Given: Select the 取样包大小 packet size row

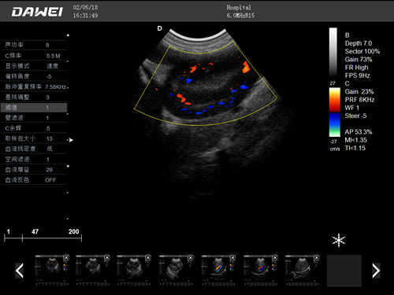Looking at the screenshot, I should coord(34,138).
